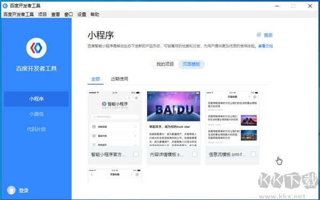Select 小游戏 in the sidebar

[x=36, y=114]
